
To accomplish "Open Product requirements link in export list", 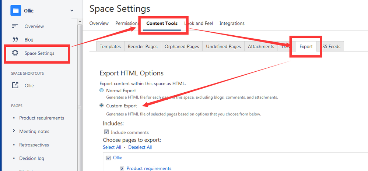I will [149, 168].
